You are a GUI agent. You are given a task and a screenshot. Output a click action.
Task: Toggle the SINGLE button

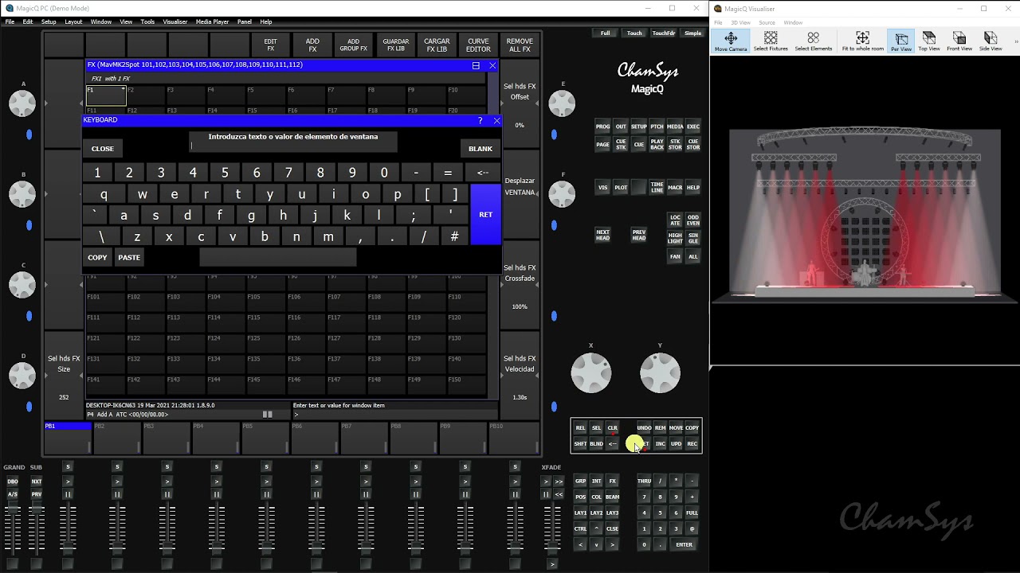click(693, 238)
